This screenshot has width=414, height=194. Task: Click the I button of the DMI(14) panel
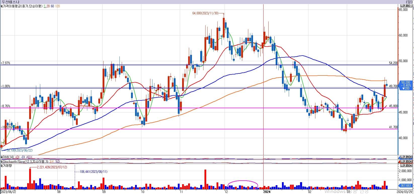pyautogui.click(x=404, y=157)
